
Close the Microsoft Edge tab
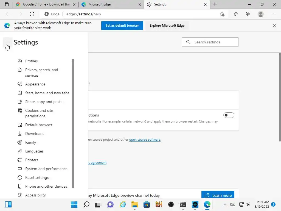(140, 4)
